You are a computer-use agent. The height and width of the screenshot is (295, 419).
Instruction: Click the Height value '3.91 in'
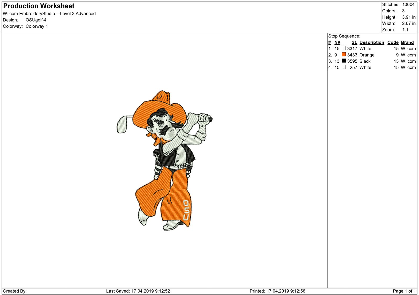click(x=409, y=17)
